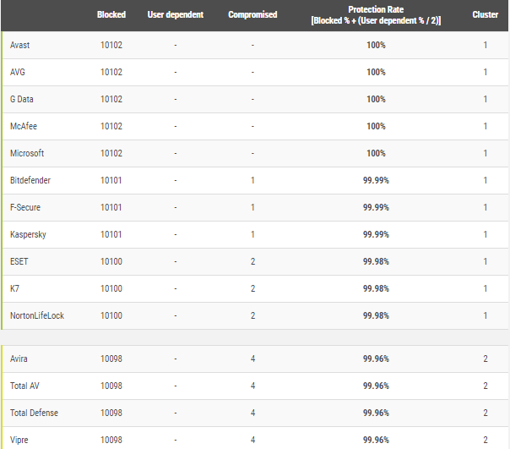
Task: Select the Total AV product name
Action: tap(26, 386)
